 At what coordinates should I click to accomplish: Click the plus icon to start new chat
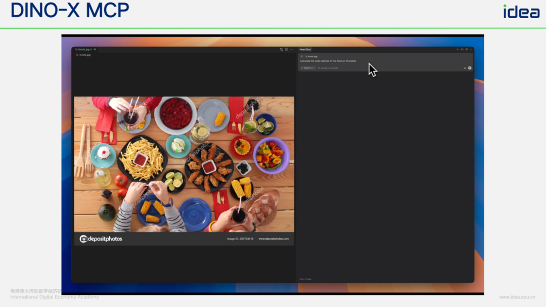[x=457, y=49]
